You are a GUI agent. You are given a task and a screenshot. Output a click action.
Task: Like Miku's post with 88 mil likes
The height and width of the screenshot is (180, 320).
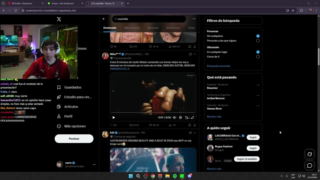click(x=154, y=125)
